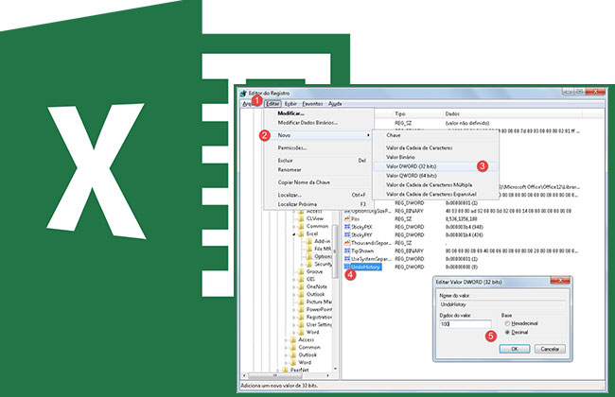The image size is (615, 397).
Task: Select Valor de Cadeia de Caracteres Expansível
Action: 435,195
